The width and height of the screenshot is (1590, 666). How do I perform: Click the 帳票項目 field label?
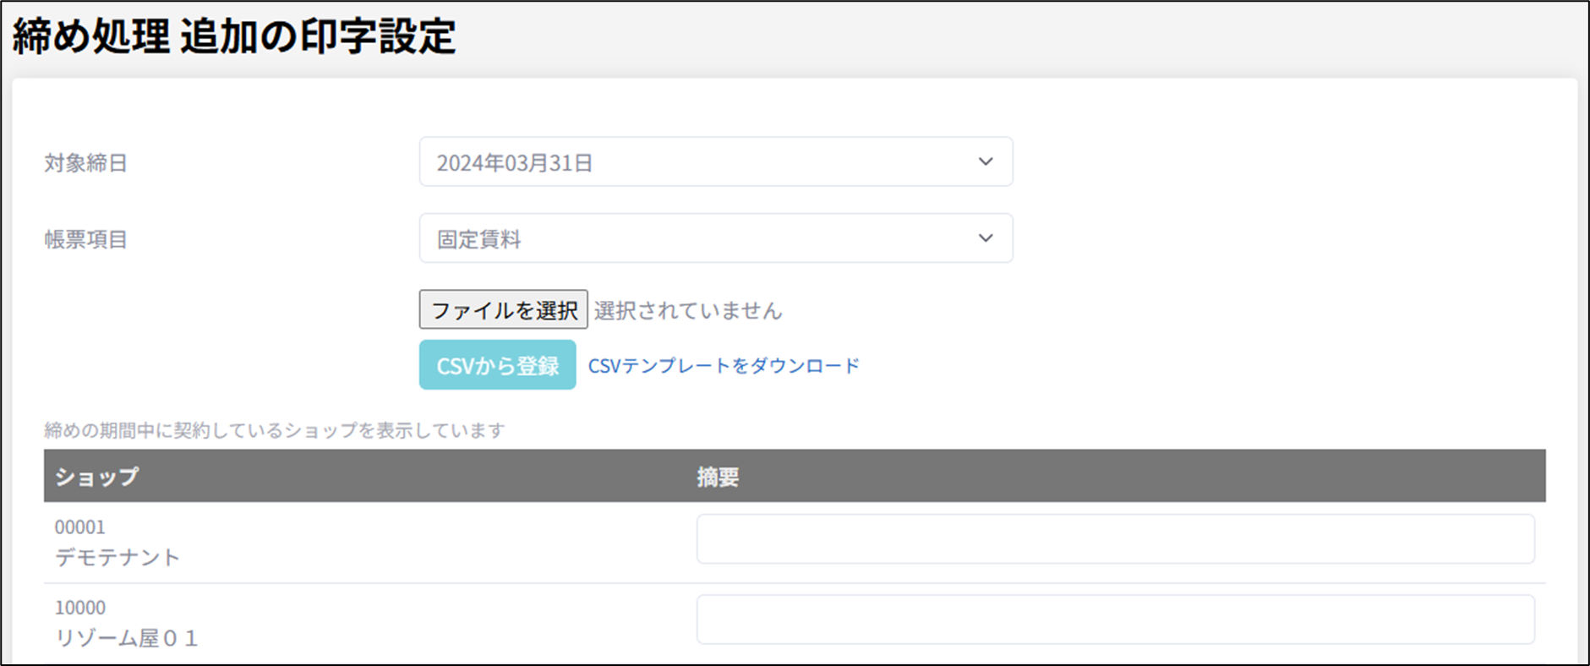[85, 240]
